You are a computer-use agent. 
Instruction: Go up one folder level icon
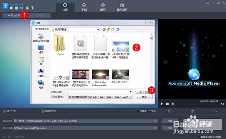pyautogui.click(x=109, y=29)
